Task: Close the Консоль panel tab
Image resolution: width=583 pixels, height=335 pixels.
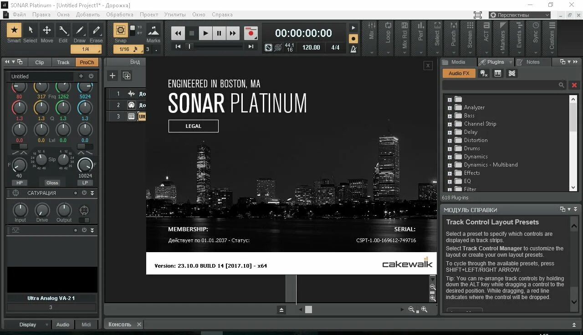Action: (x=139, y=325)
